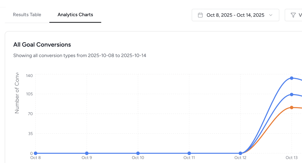Pick the Oct 11 data point
This screenshot has height=163, width=302.
[x=189, y=153]
